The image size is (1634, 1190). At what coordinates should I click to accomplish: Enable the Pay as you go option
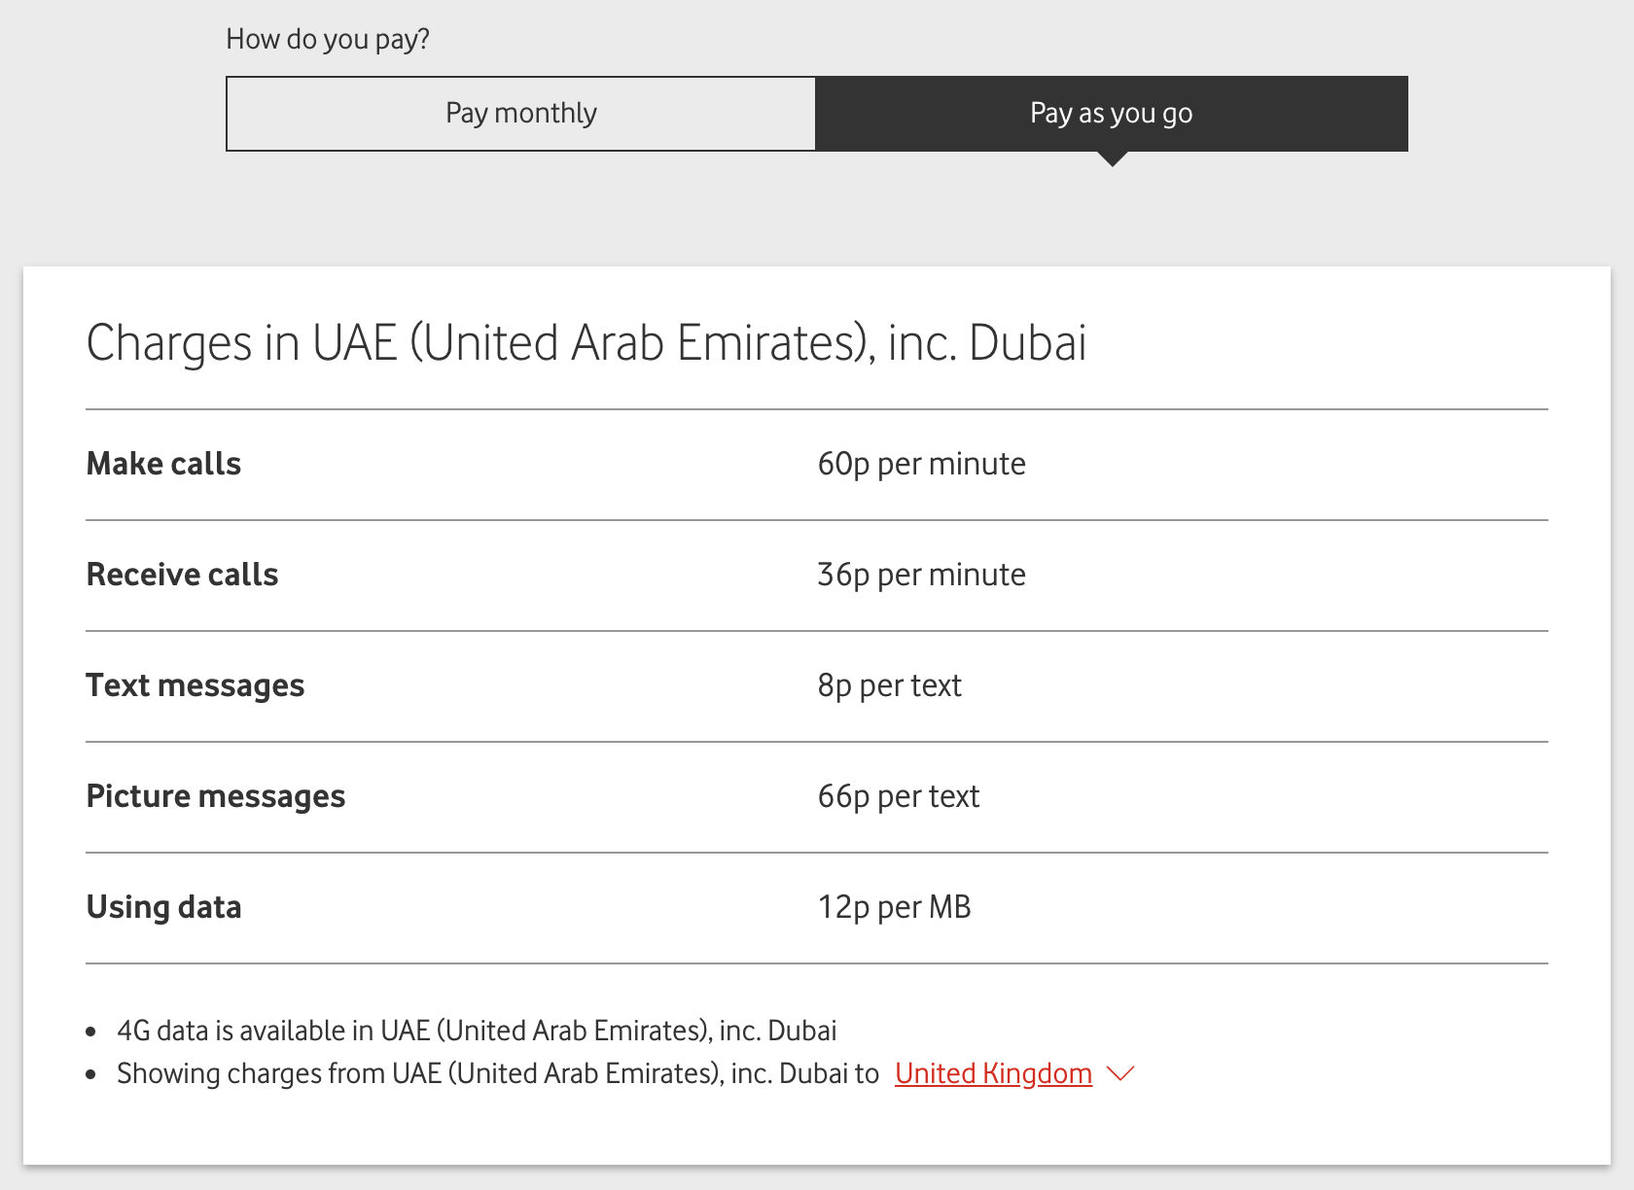pyautogui.click(x=1111, y=113)
